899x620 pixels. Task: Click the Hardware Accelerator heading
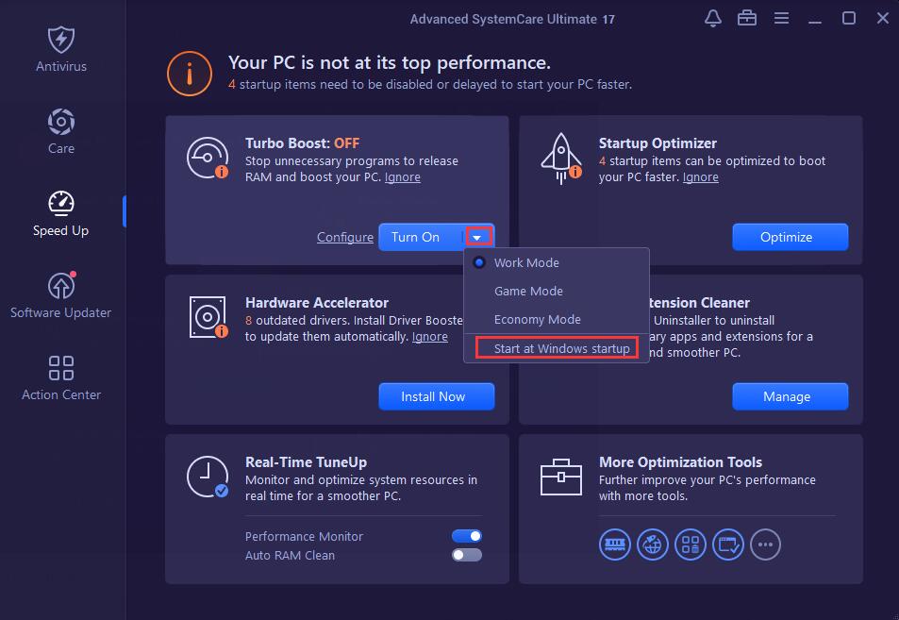tap(316, 302)
